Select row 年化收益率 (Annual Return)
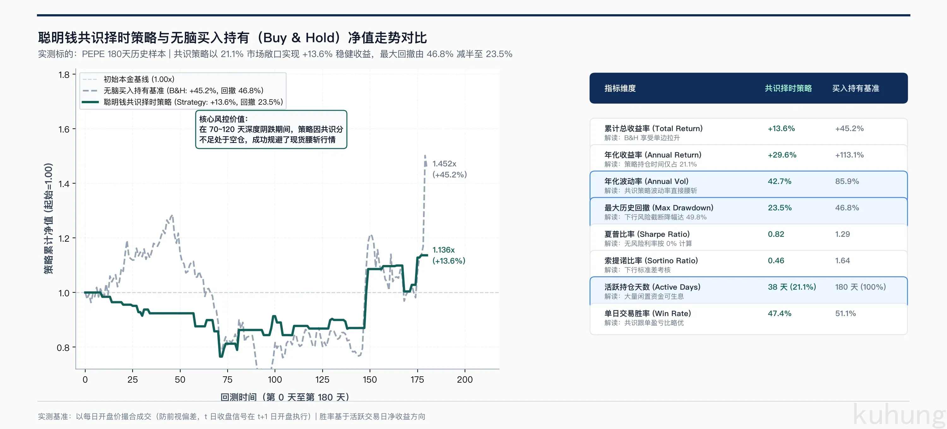Viewport: 947px width, 429px height. tap(748, 158)
